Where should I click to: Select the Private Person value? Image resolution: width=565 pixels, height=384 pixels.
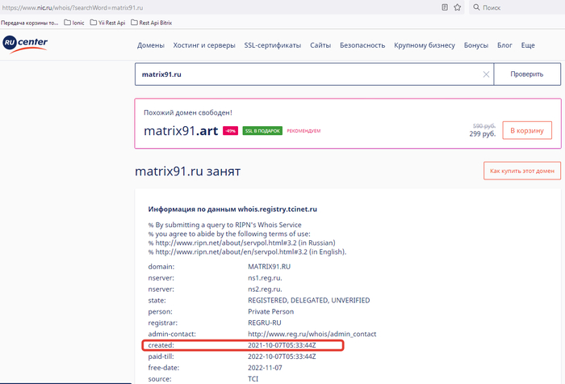coord(270,311)
